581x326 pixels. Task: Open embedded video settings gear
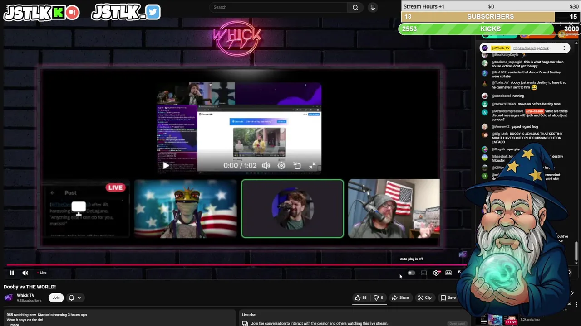click(281, 166)
